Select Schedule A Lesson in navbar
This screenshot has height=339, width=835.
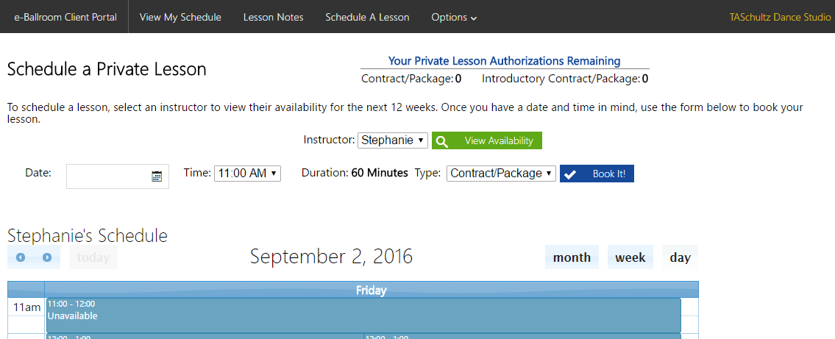[x=367, y=17]
